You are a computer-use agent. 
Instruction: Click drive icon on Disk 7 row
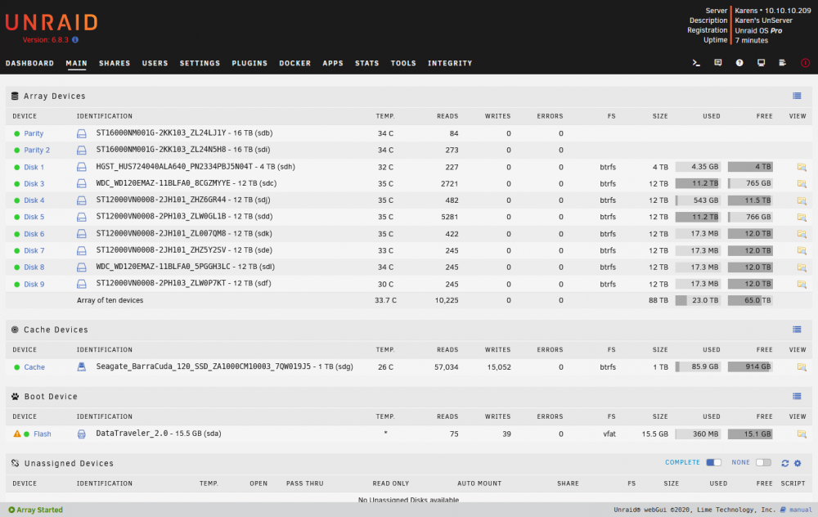coord(81,250)
